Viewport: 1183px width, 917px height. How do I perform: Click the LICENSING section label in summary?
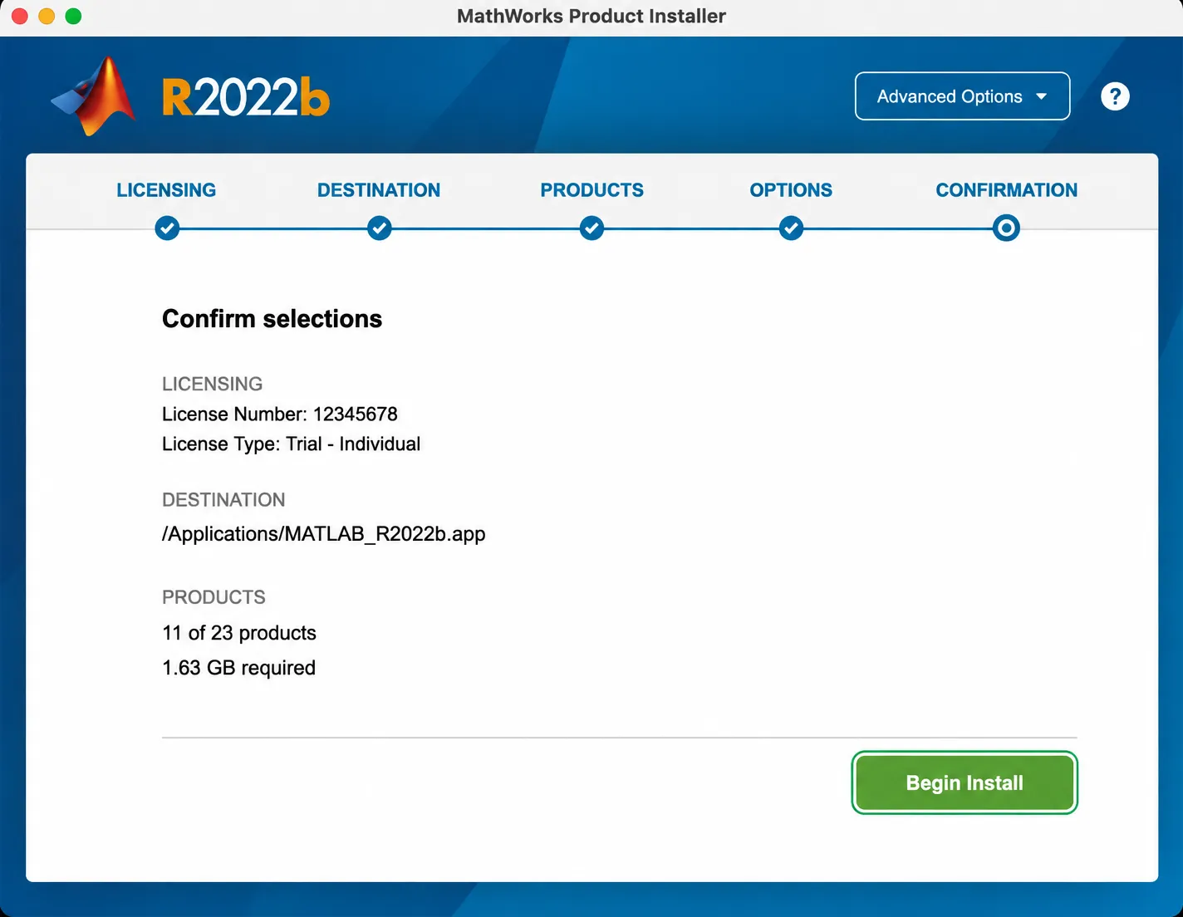point(212,384)
